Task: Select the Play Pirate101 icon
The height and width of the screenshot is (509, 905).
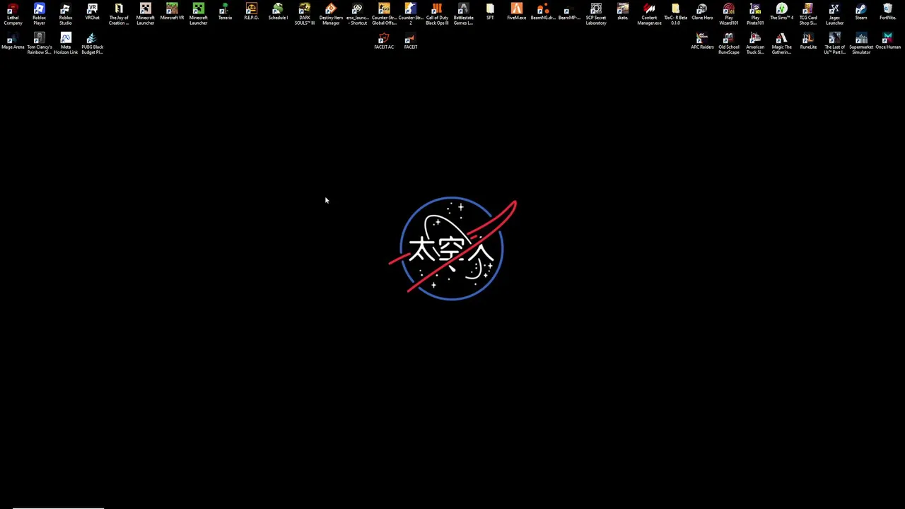Action: [755, 14]
